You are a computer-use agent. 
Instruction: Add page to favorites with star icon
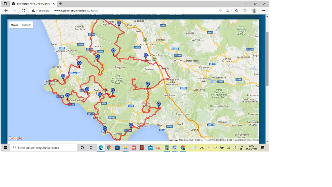tap(227, 10)
